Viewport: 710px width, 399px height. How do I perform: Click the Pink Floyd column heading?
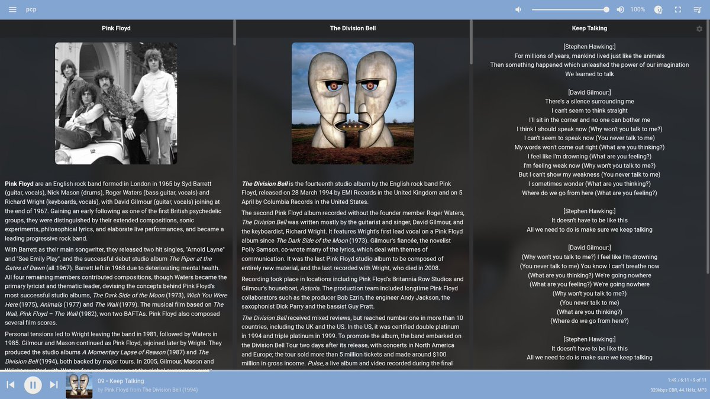pyautogui.click(x=116, y=28)
